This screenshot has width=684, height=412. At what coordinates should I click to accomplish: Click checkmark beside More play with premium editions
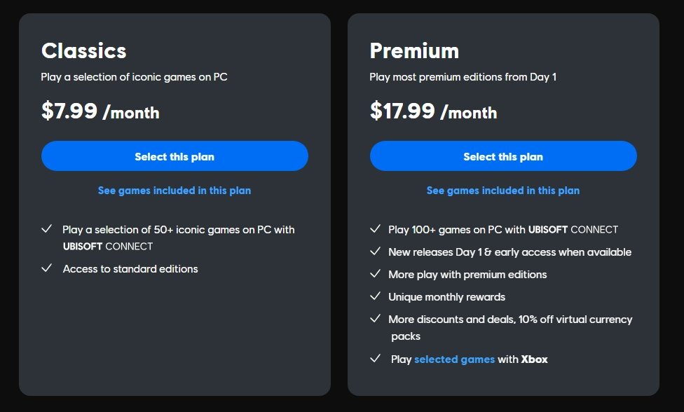click(376, 274)
